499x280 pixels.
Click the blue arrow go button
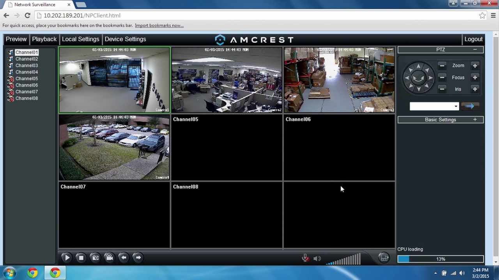pyautogui.click(x=470, y=106)
